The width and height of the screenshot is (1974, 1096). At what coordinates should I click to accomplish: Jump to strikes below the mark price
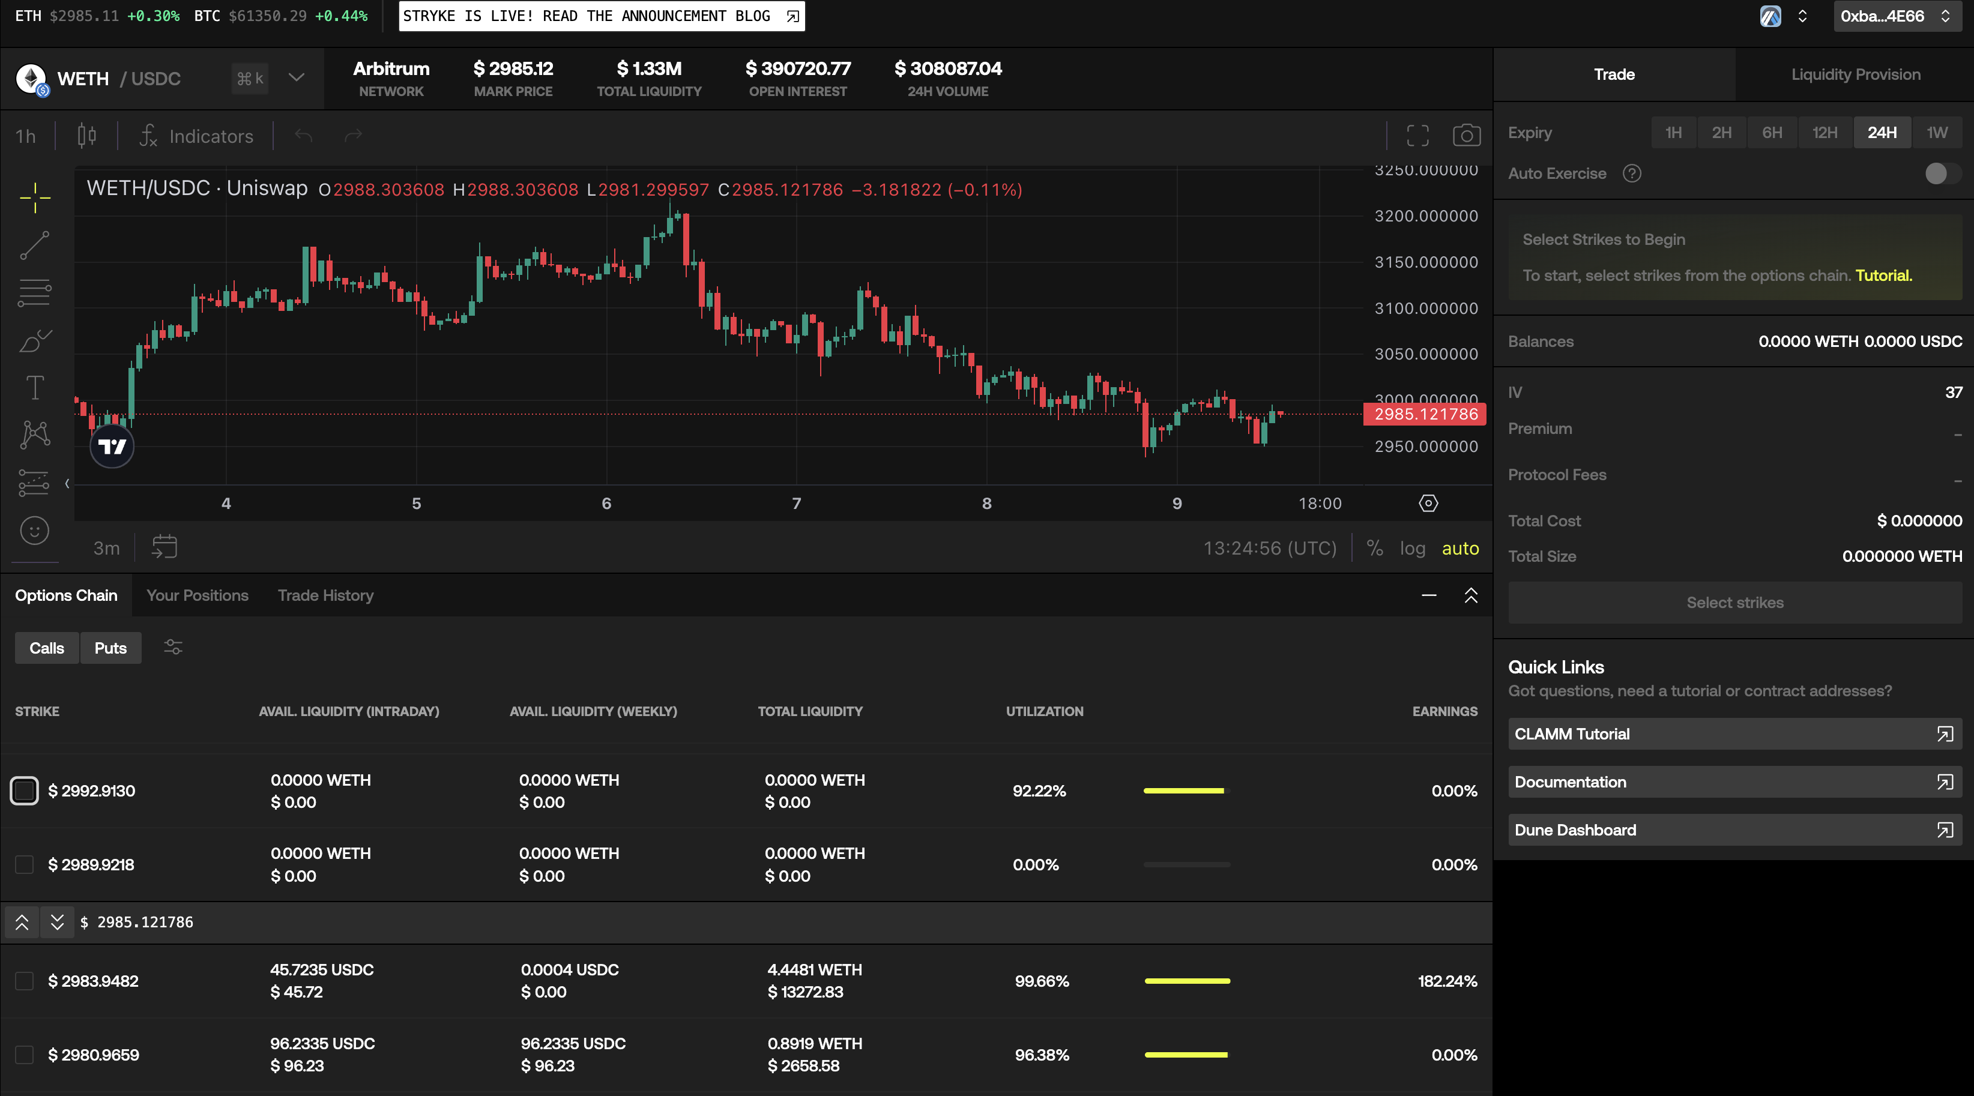click(x=58, y=922)
